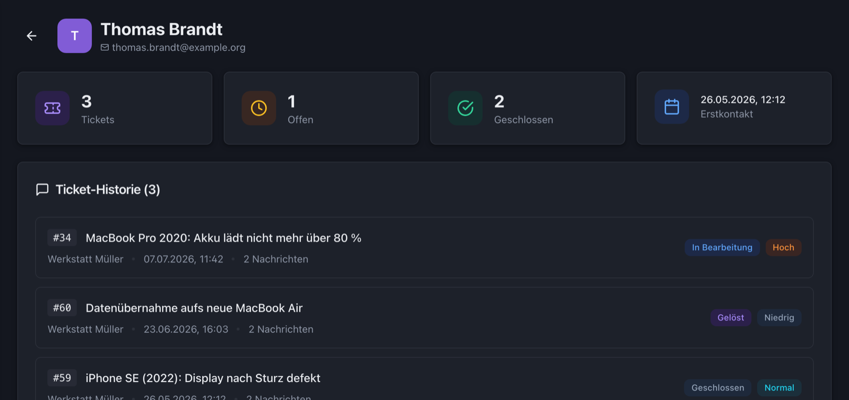
Task: Click the In Bearbeitung status badge
Action: pyautogui.click(x=722, y=247)
